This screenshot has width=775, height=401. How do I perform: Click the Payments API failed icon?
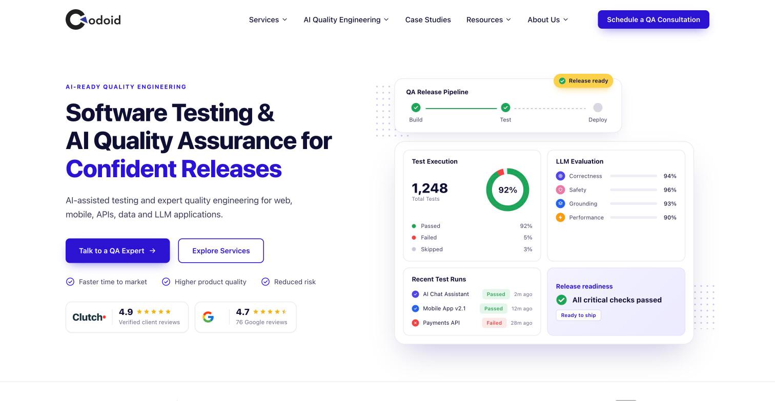[x=415, y=323]
